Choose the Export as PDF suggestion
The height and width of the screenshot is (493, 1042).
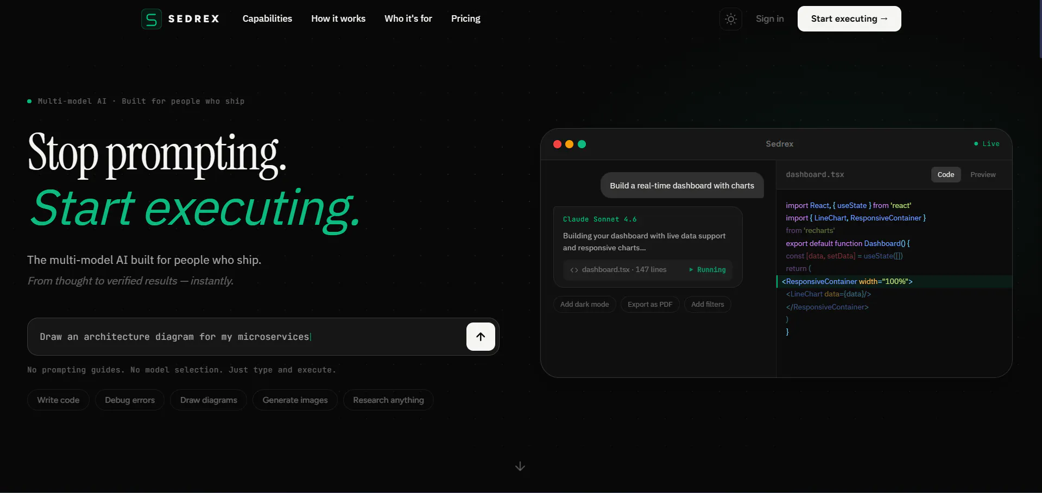click(x=650, y=305)
